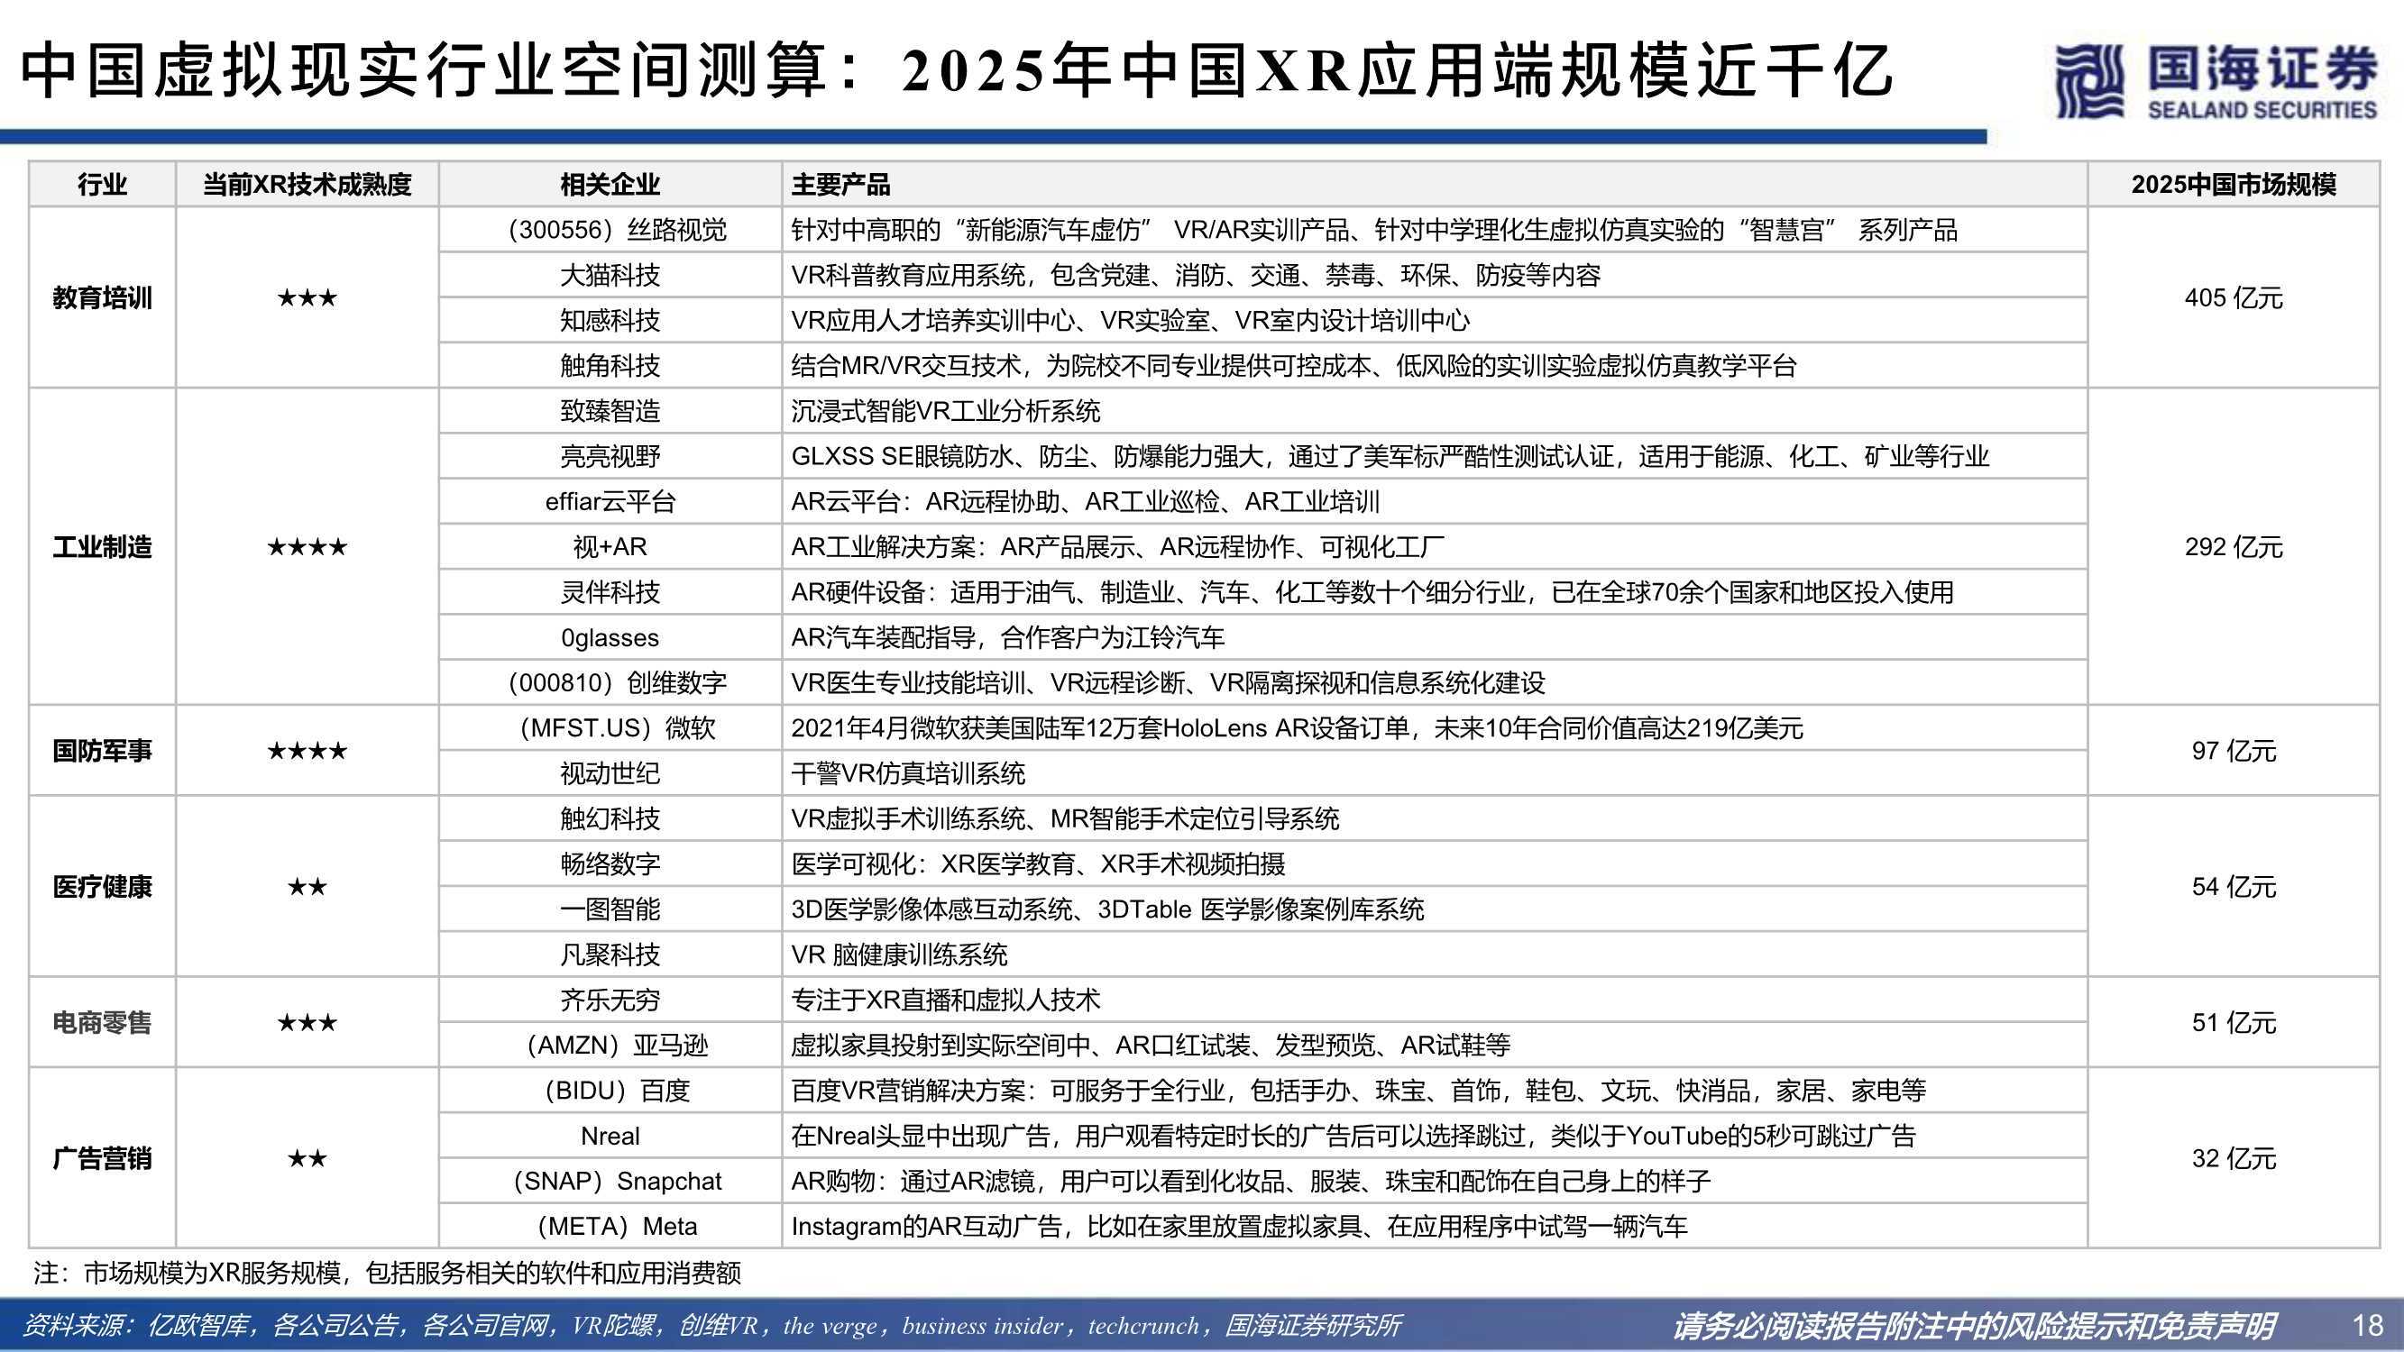This screenshot has height=1352, width=2404.
Task: Select the 相关企业 column header
Action: [x=610, y=184]
